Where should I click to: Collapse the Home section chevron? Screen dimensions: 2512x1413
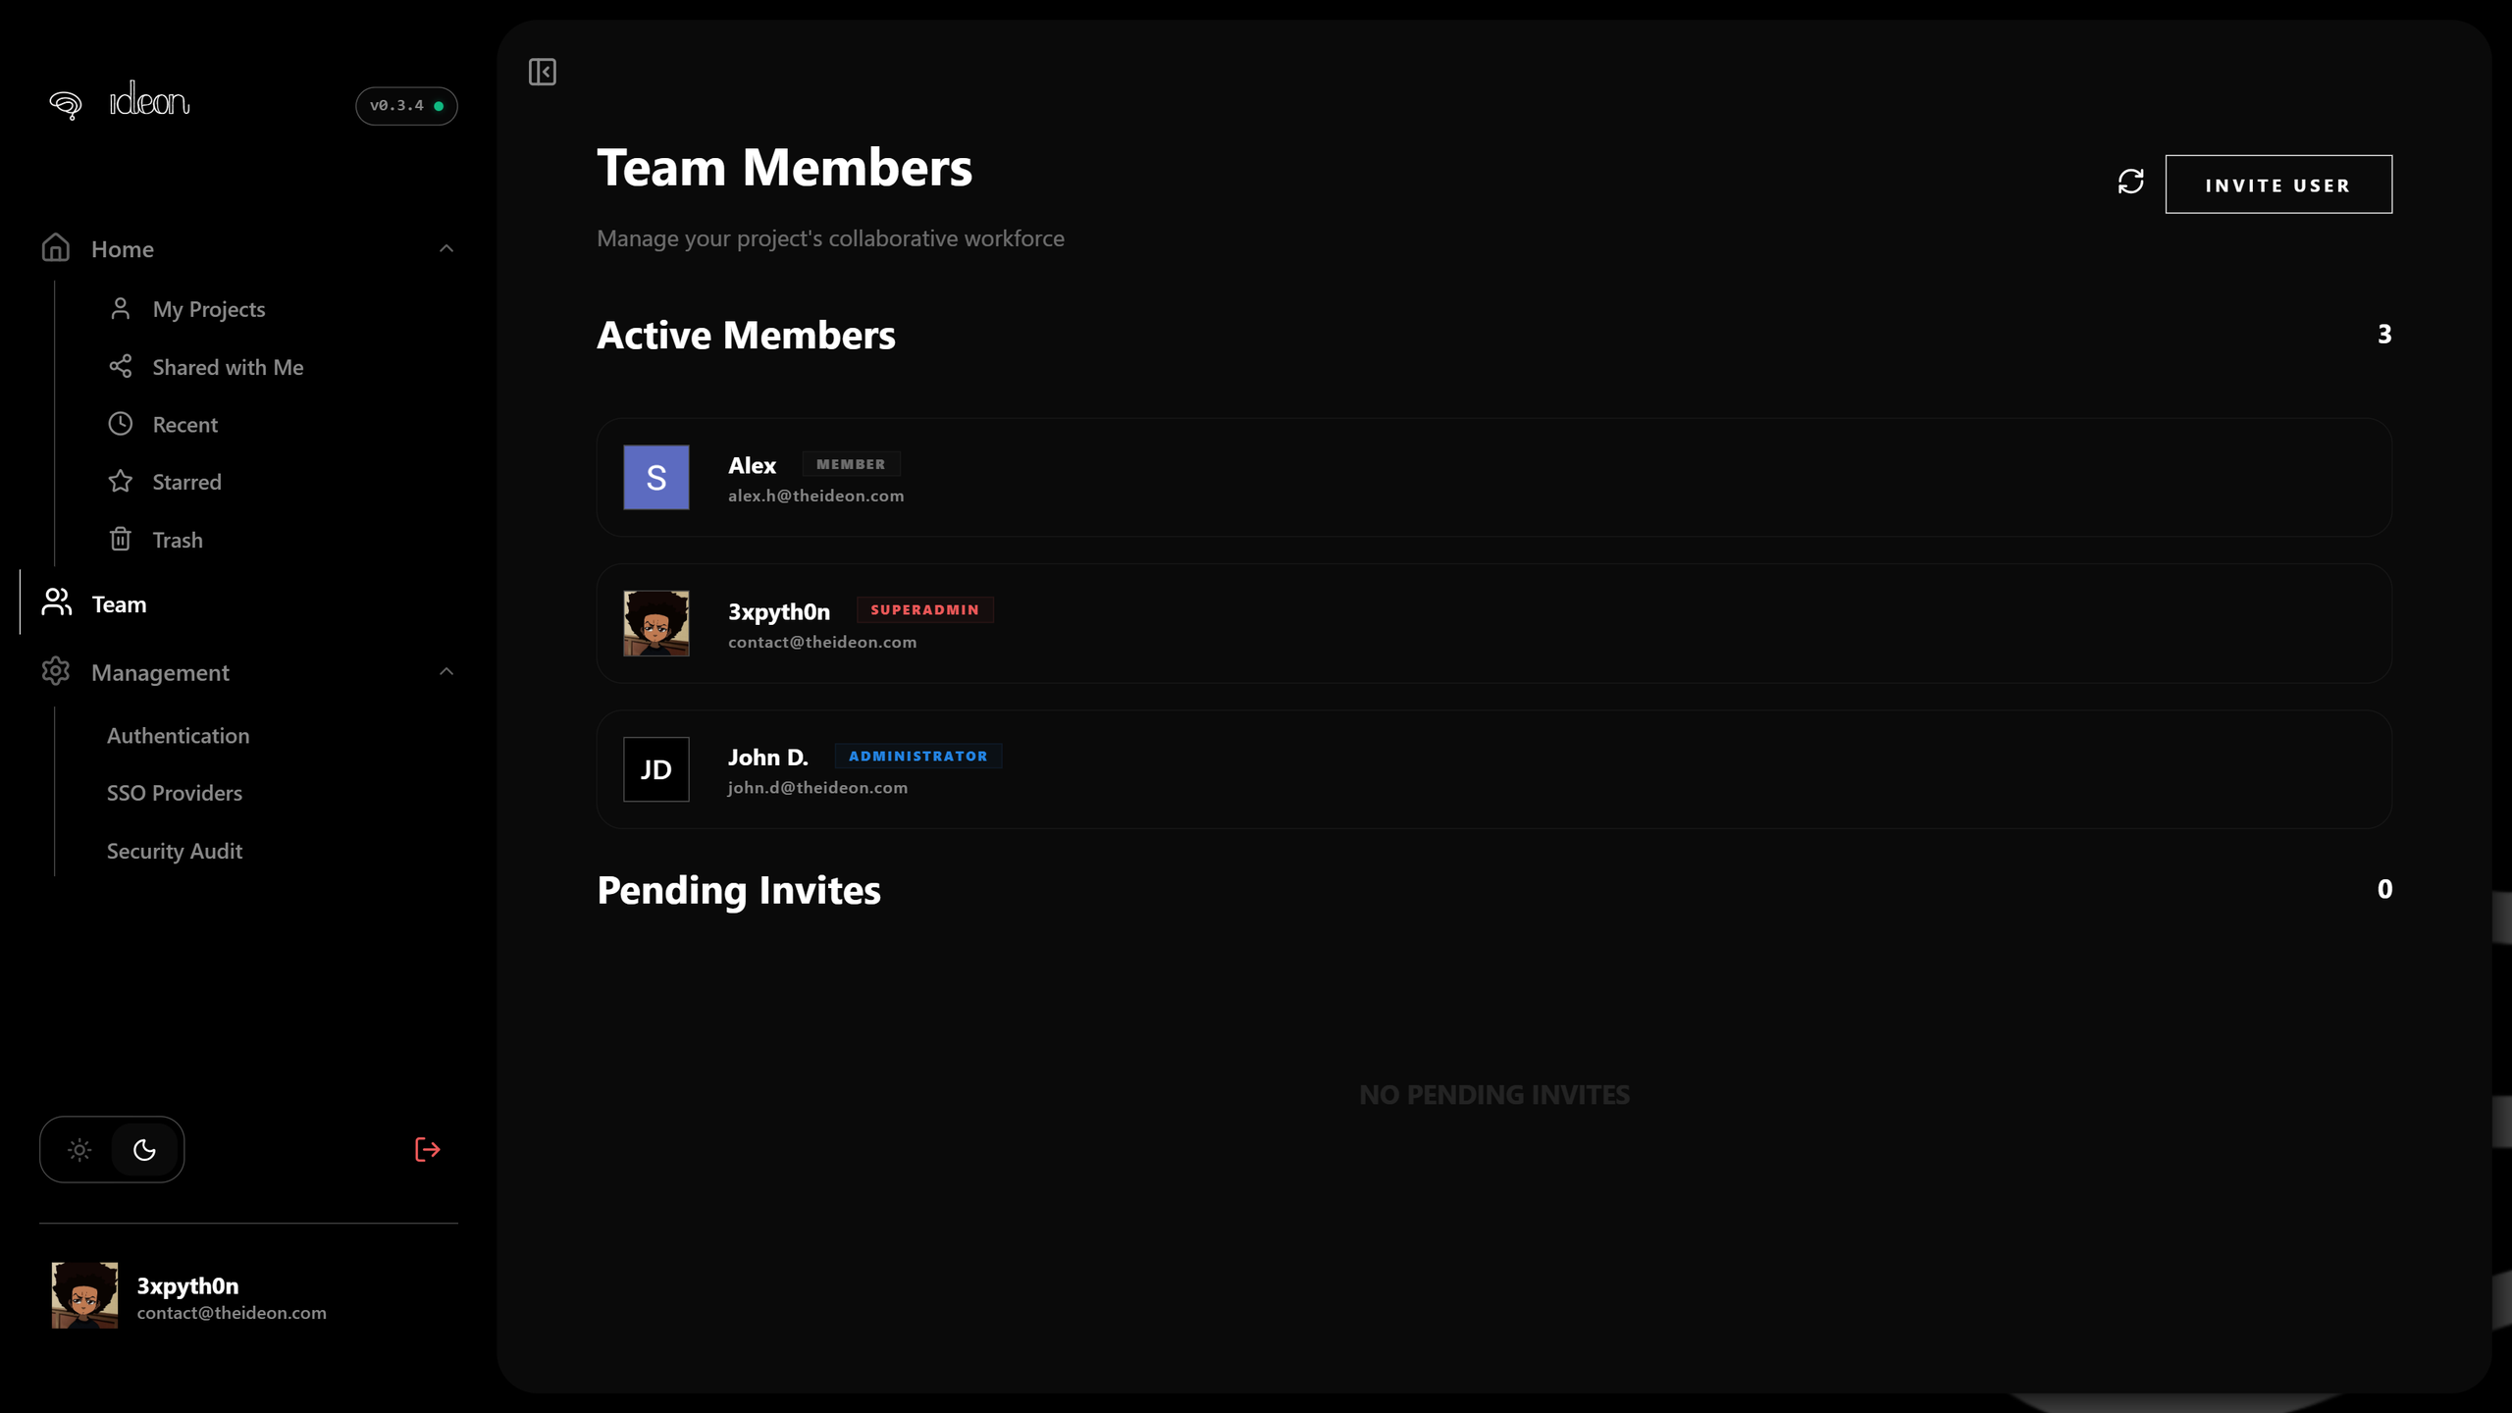[446, 249]
